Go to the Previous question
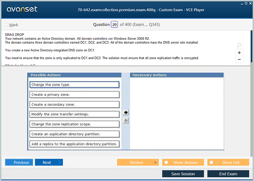This screenshot has height=181, width=254. point(19,162)
